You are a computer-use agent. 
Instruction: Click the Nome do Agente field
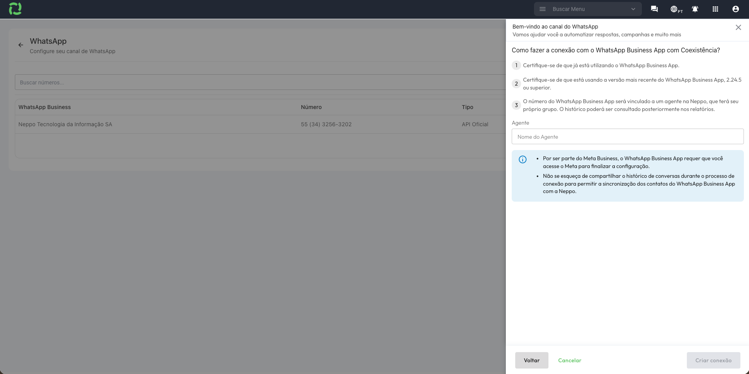pyautogui.click(x=627, y=137)
